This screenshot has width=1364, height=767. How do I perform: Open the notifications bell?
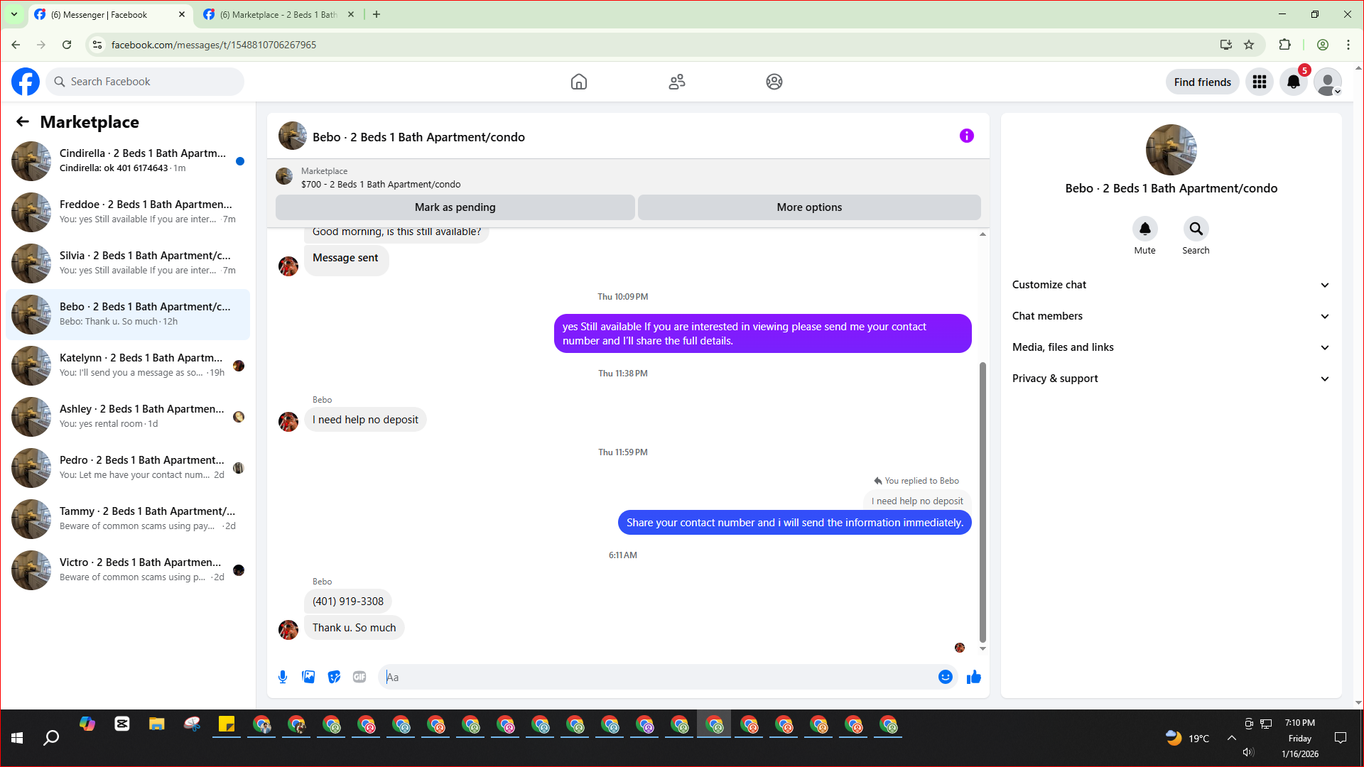(x=1294, y=82)
